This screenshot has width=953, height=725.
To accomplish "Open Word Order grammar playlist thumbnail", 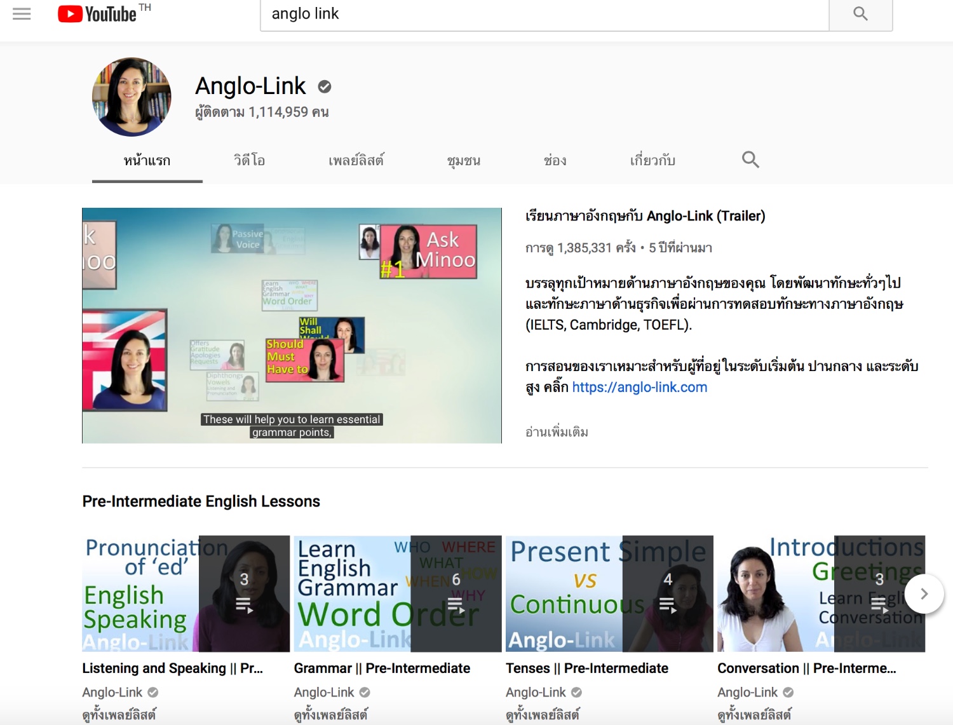I will (x=398, y=593).
